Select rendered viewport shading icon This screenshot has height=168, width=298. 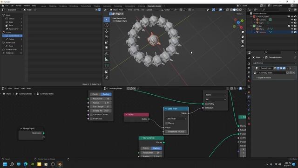point(240,10)
